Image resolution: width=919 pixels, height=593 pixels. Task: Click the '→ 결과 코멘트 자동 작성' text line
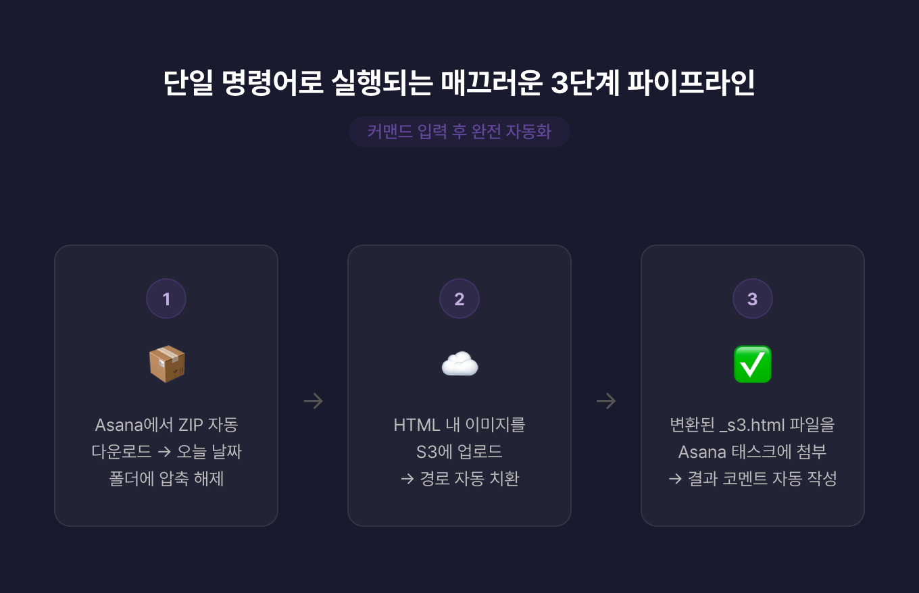[x=752, y=479]
